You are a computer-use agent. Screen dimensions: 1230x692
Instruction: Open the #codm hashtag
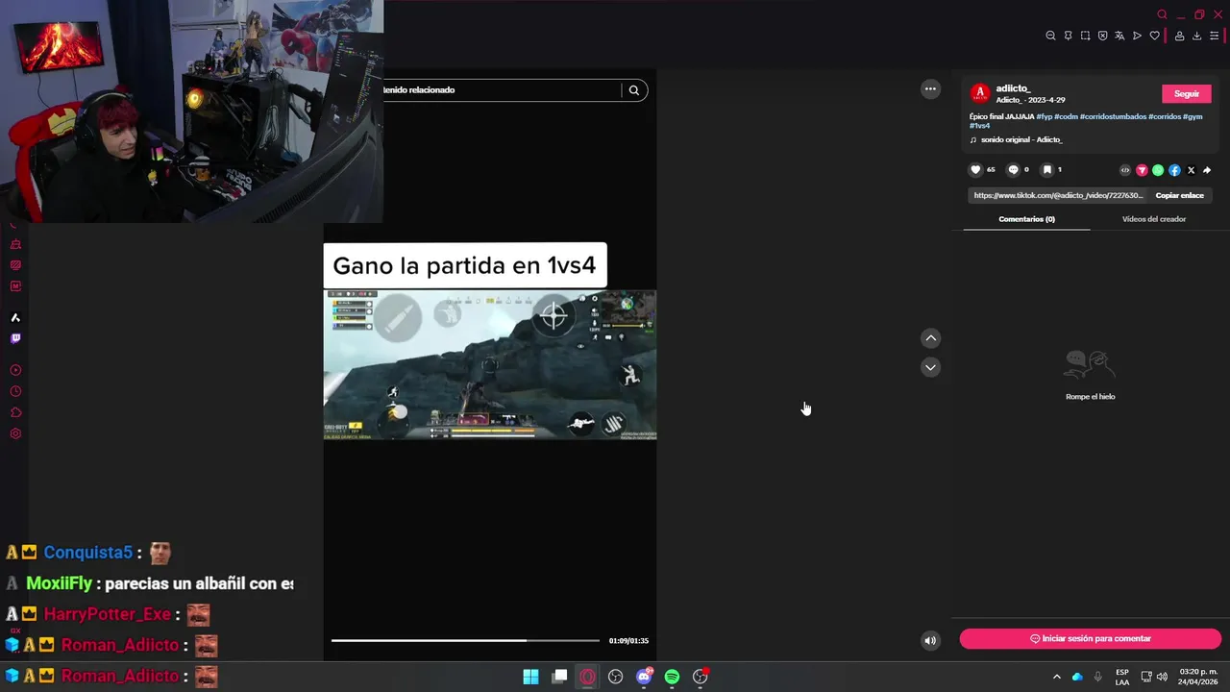pyautogui.click(x=1066, y=116)
